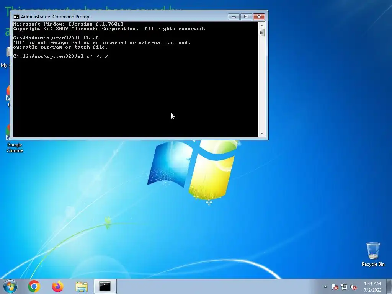The height and width of the screenshot is (294, 392).
Task: Click the console scrollbar down arrow
Action: tap(262, 134)
